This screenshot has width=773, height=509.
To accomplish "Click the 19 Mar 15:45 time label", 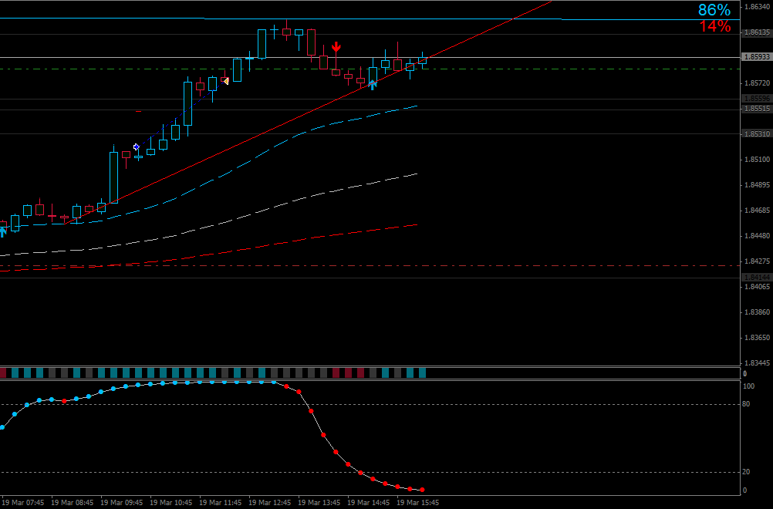I will point(417,503).
